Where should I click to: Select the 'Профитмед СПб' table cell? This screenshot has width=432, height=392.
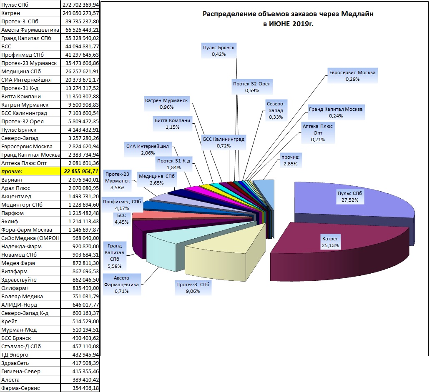(30, 55)
